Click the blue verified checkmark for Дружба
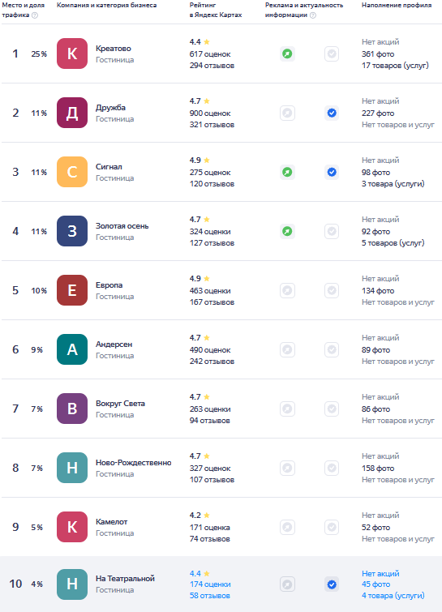 (332, 113)
